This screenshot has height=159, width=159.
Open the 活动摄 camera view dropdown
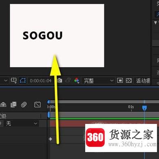(x=143, y=81)
